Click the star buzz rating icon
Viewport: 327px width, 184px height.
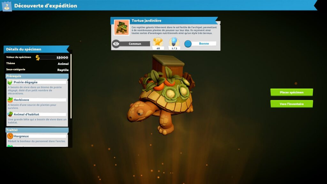pos(158,42)
